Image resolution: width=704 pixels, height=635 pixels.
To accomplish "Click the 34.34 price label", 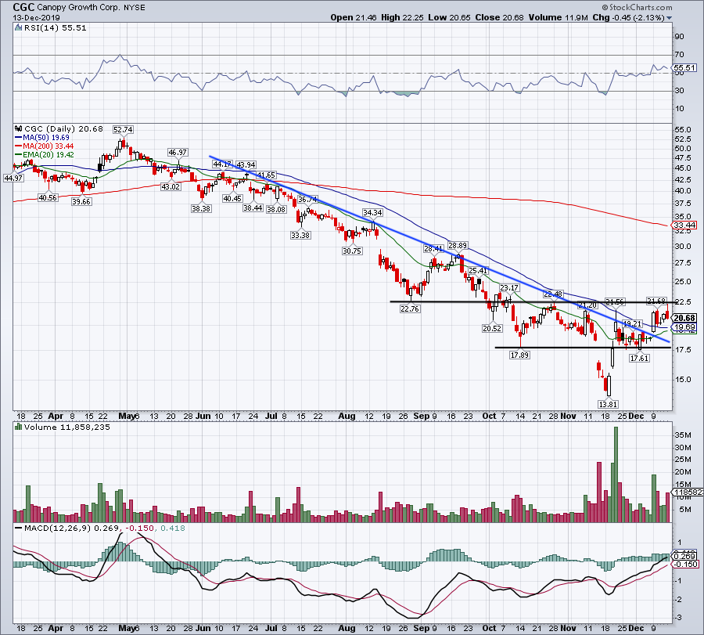I will pyautogui.click(x=372, y=213).
